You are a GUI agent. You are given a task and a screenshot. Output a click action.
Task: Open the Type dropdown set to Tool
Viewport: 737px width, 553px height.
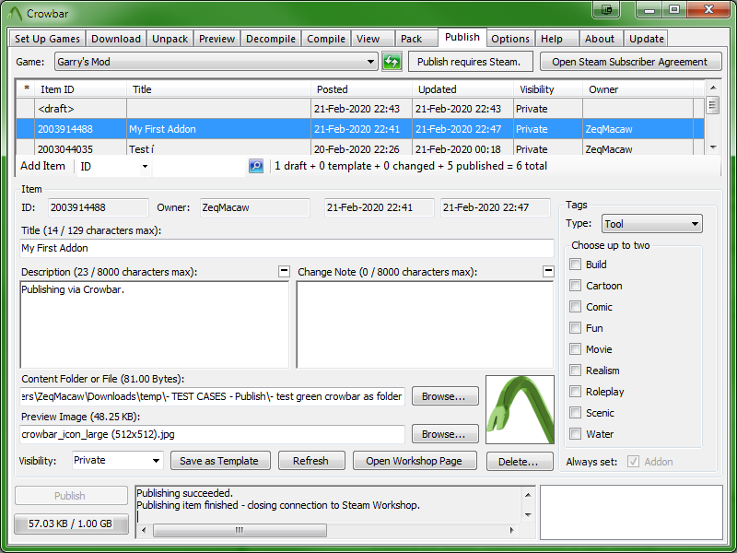coord(652,224)
